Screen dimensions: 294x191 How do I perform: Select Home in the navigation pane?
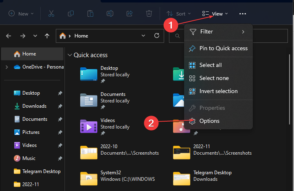32,54
